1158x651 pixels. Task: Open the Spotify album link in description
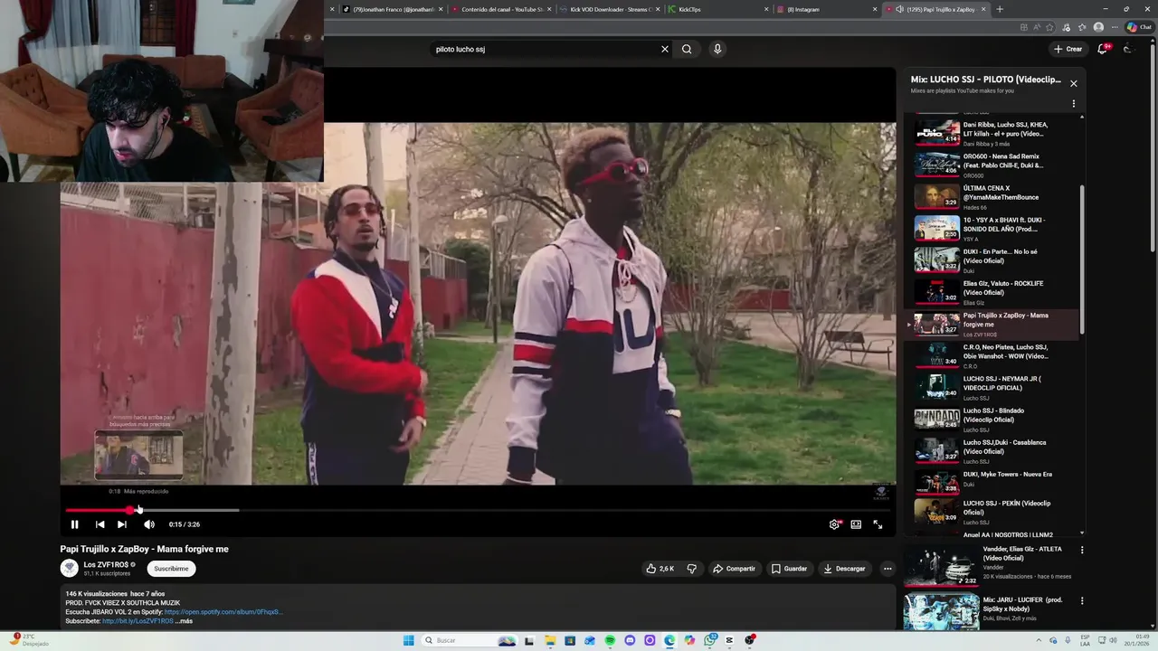223,612
